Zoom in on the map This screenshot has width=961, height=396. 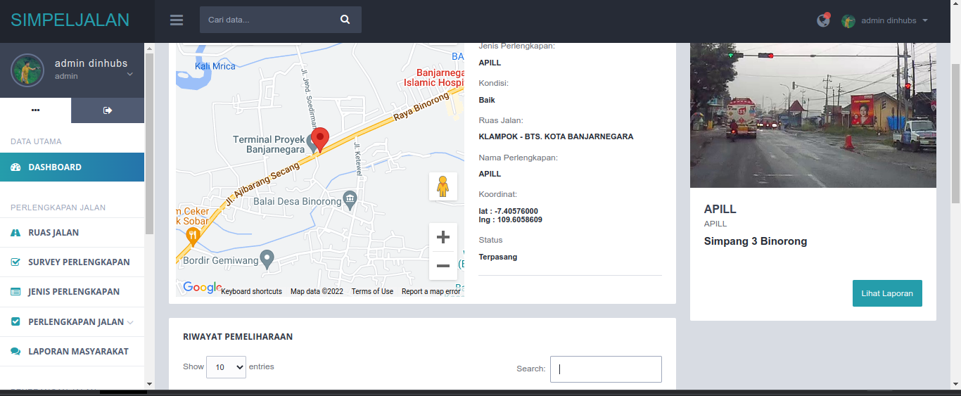coord(443,237)
